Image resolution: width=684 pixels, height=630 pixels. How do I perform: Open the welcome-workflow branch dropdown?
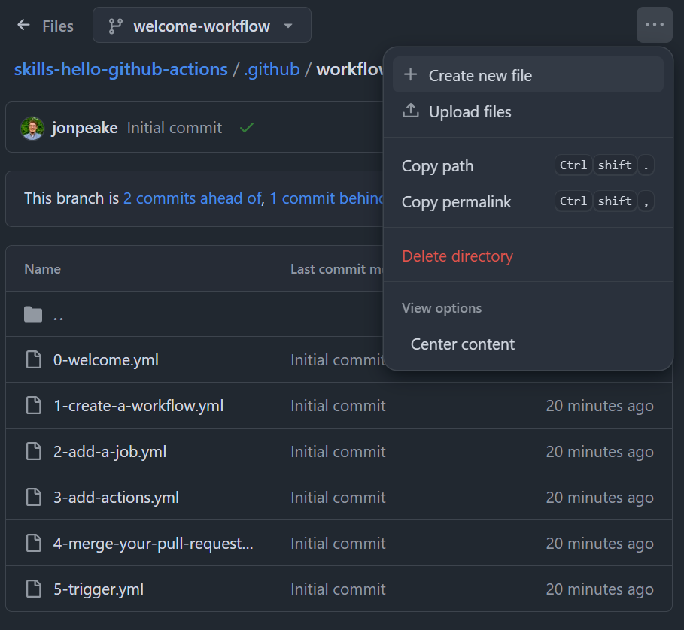point(202,26)
